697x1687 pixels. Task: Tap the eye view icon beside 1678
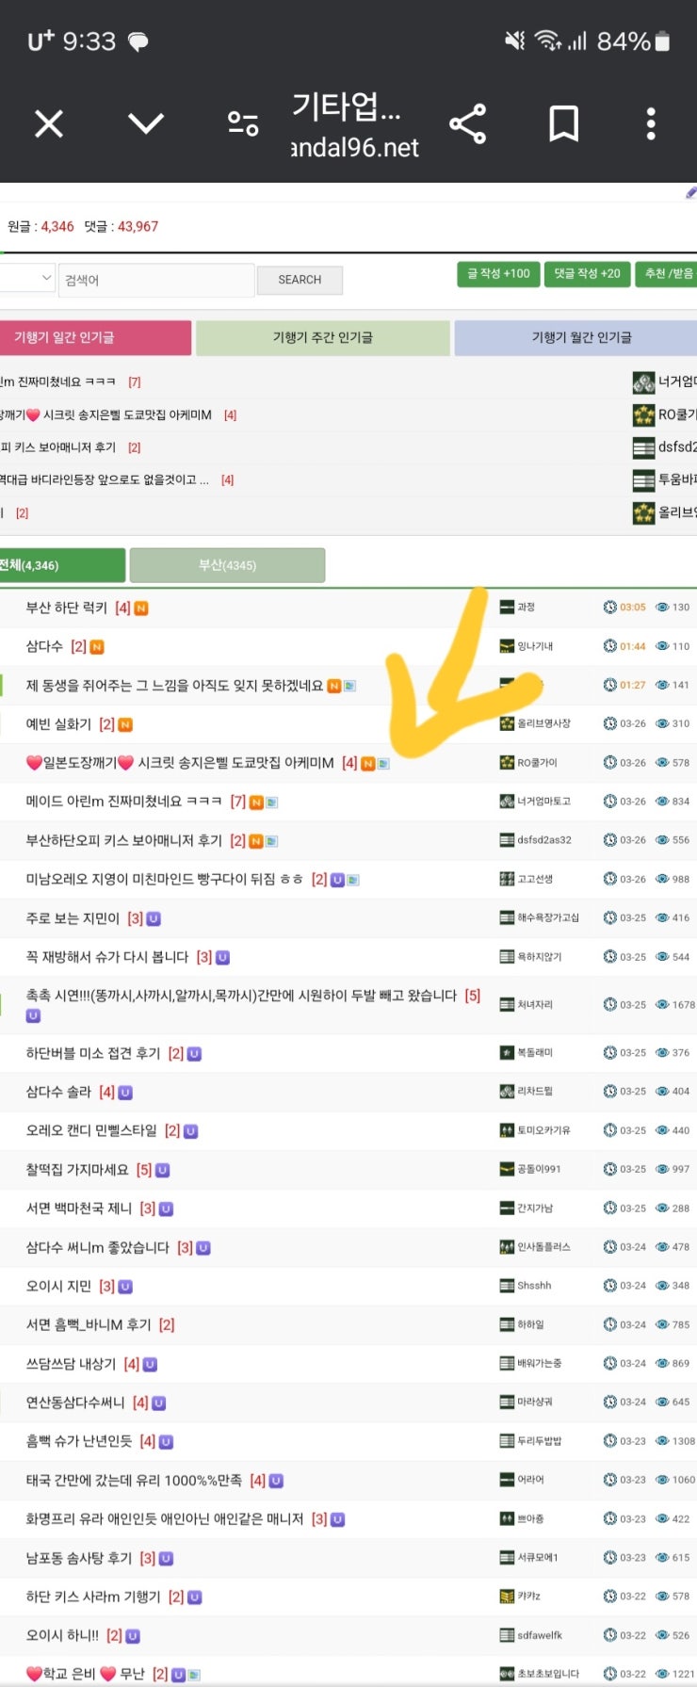tap(662, 1005)
